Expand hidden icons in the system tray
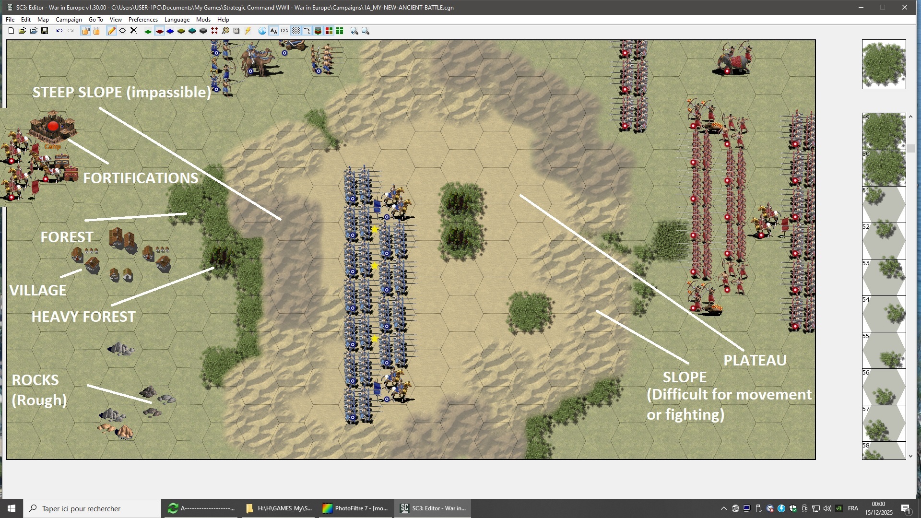The width and height of the screenshot is (921, 518). point(723,508)
